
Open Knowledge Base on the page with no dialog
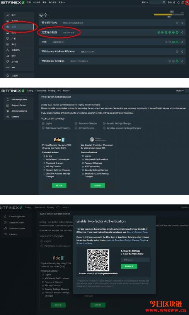19,99
